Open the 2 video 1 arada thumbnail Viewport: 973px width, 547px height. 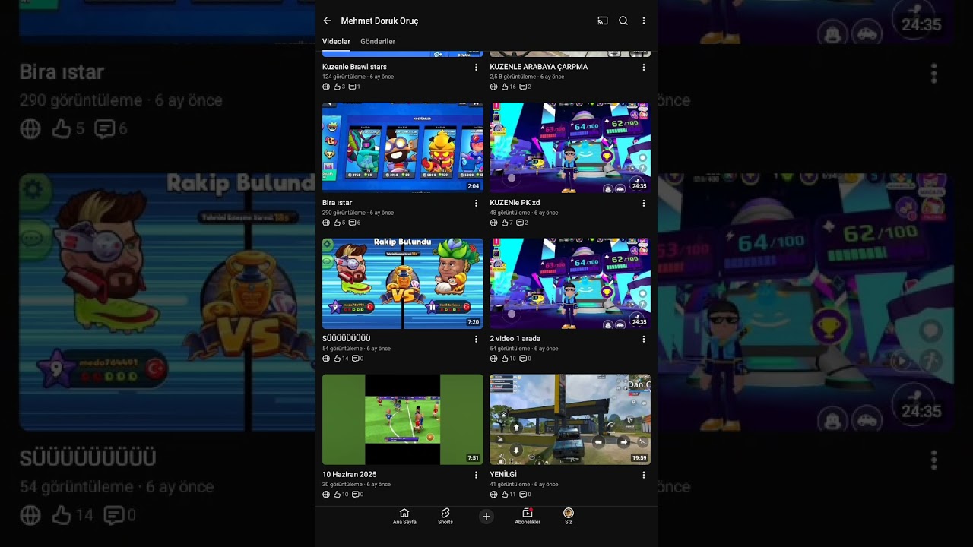tap(570, 283)
